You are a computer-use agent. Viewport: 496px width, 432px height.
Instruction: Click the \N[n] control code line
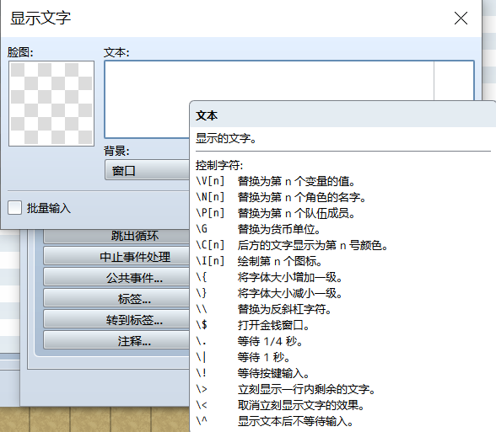281,197
